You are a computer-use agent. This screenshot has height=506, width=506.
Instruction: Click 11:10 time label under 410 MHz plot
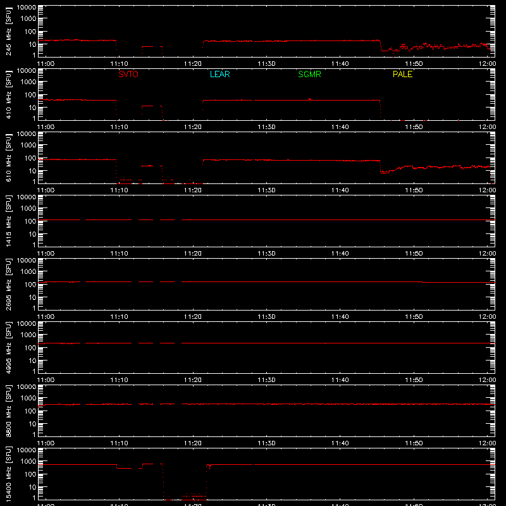(119, 127)
